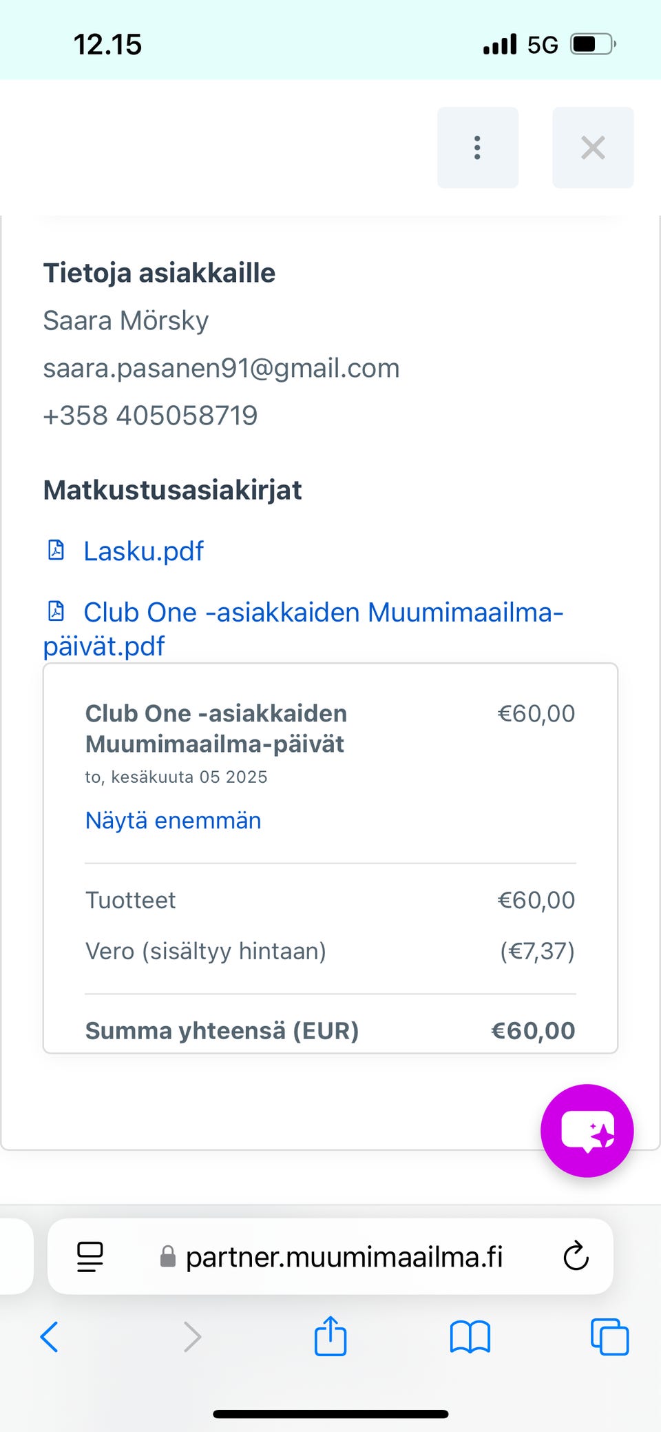This screenshot has width=661, height=1432.
Task: Open the Safari share sheet
Action: [x=330, y=1336]
